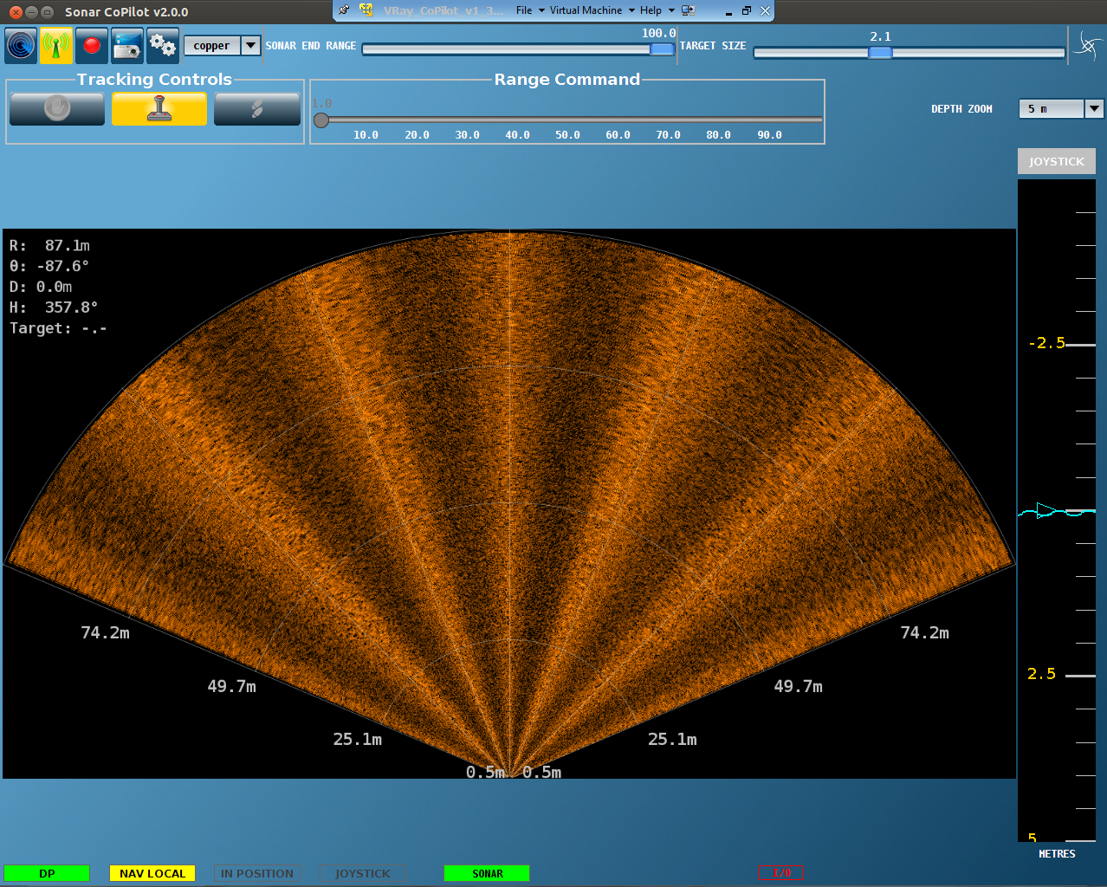1107x887 pixels.
Task: Click the left 25.1m range label
Action: coord(357,740)
